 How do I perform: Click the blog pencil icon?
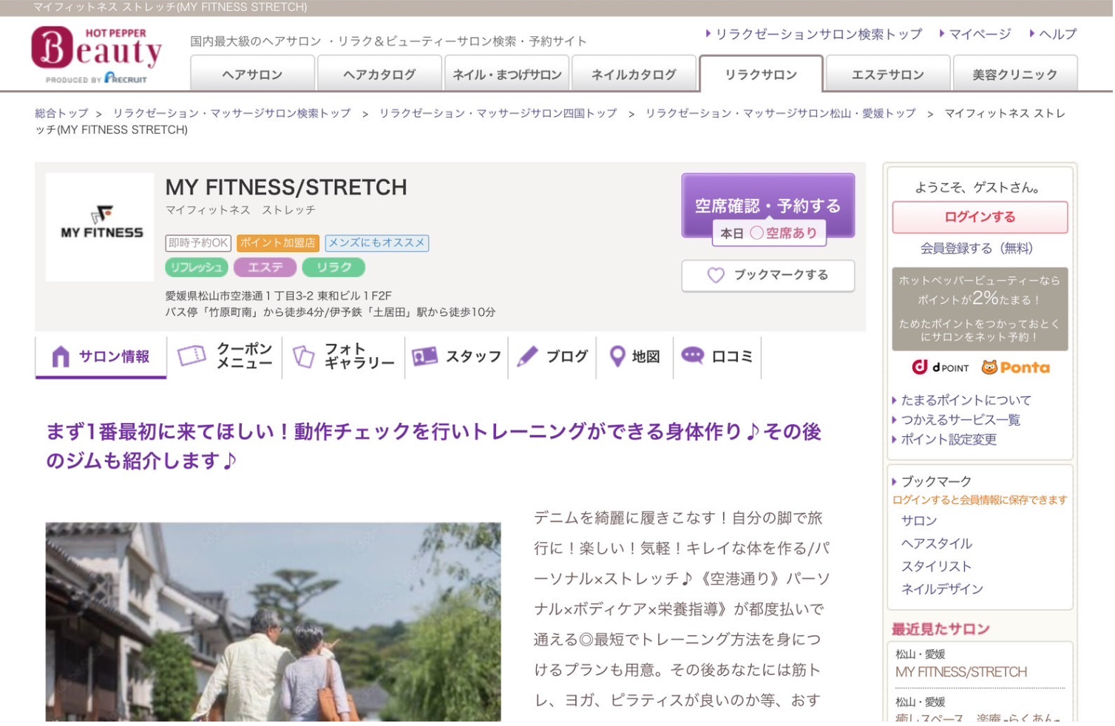coord(527,356)
